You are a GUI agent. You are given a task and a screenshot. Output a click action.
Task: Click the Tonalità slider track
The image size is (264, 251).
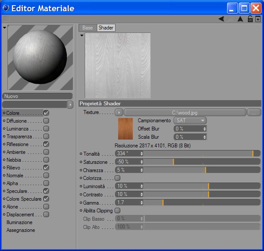pos(202,153)
